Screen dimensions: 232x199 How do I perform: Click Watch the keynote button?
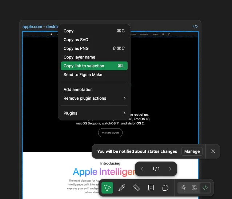(110, 133)
